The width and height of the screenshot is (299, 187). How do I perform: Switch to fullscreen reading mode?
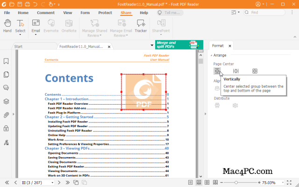(289, 183)
